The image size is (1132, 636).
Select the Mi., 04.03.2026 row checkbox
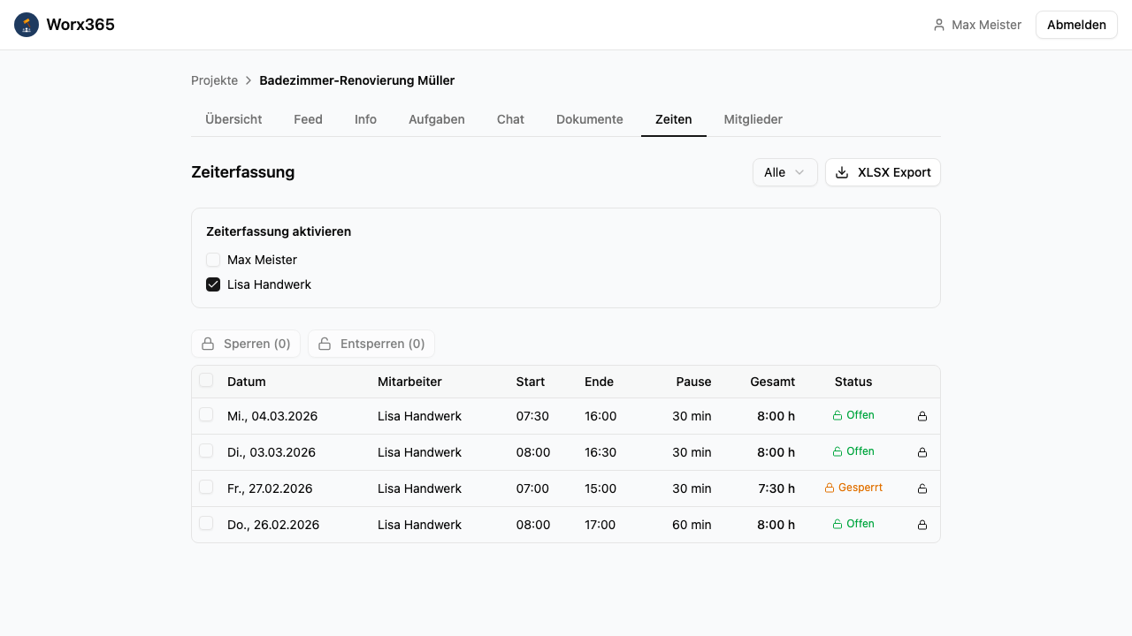(x=206, y=415)
